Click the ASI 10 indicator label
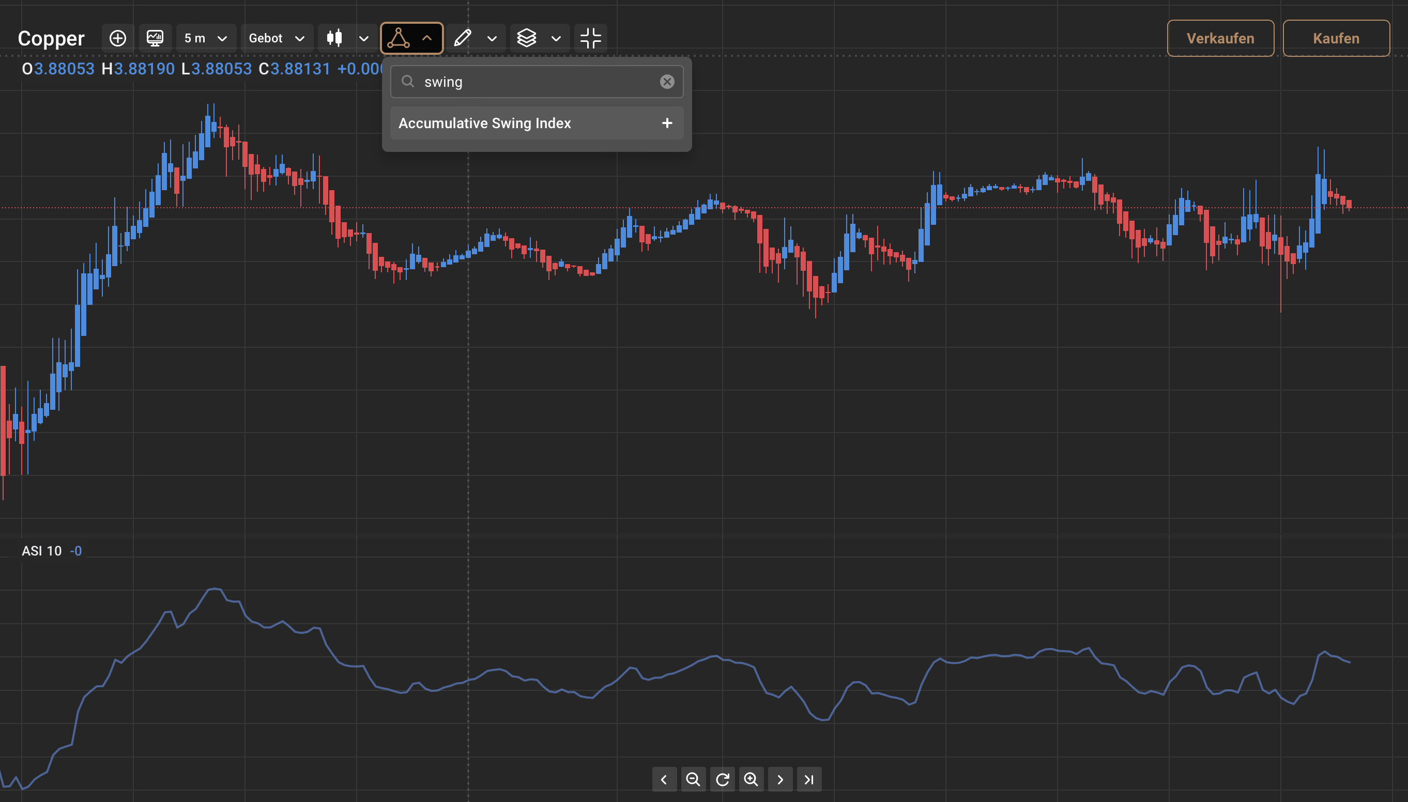1408x802 pixels. pyautogui.click(x=41, y=551)
